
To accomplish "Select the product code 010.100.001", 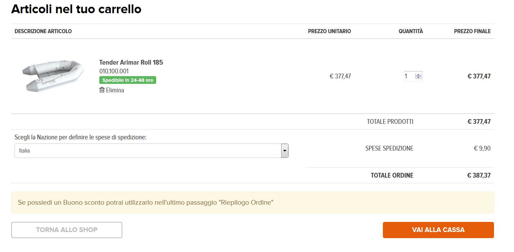I will (x=114, y=71).
